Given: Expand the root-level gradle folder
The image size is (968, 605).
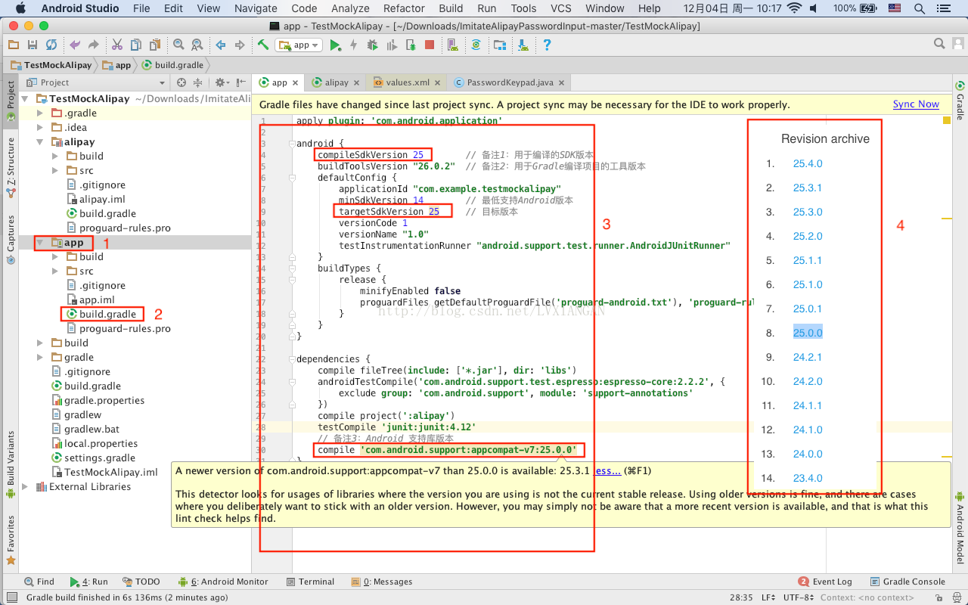Looking at the screenshot, I should pos(41,357).
